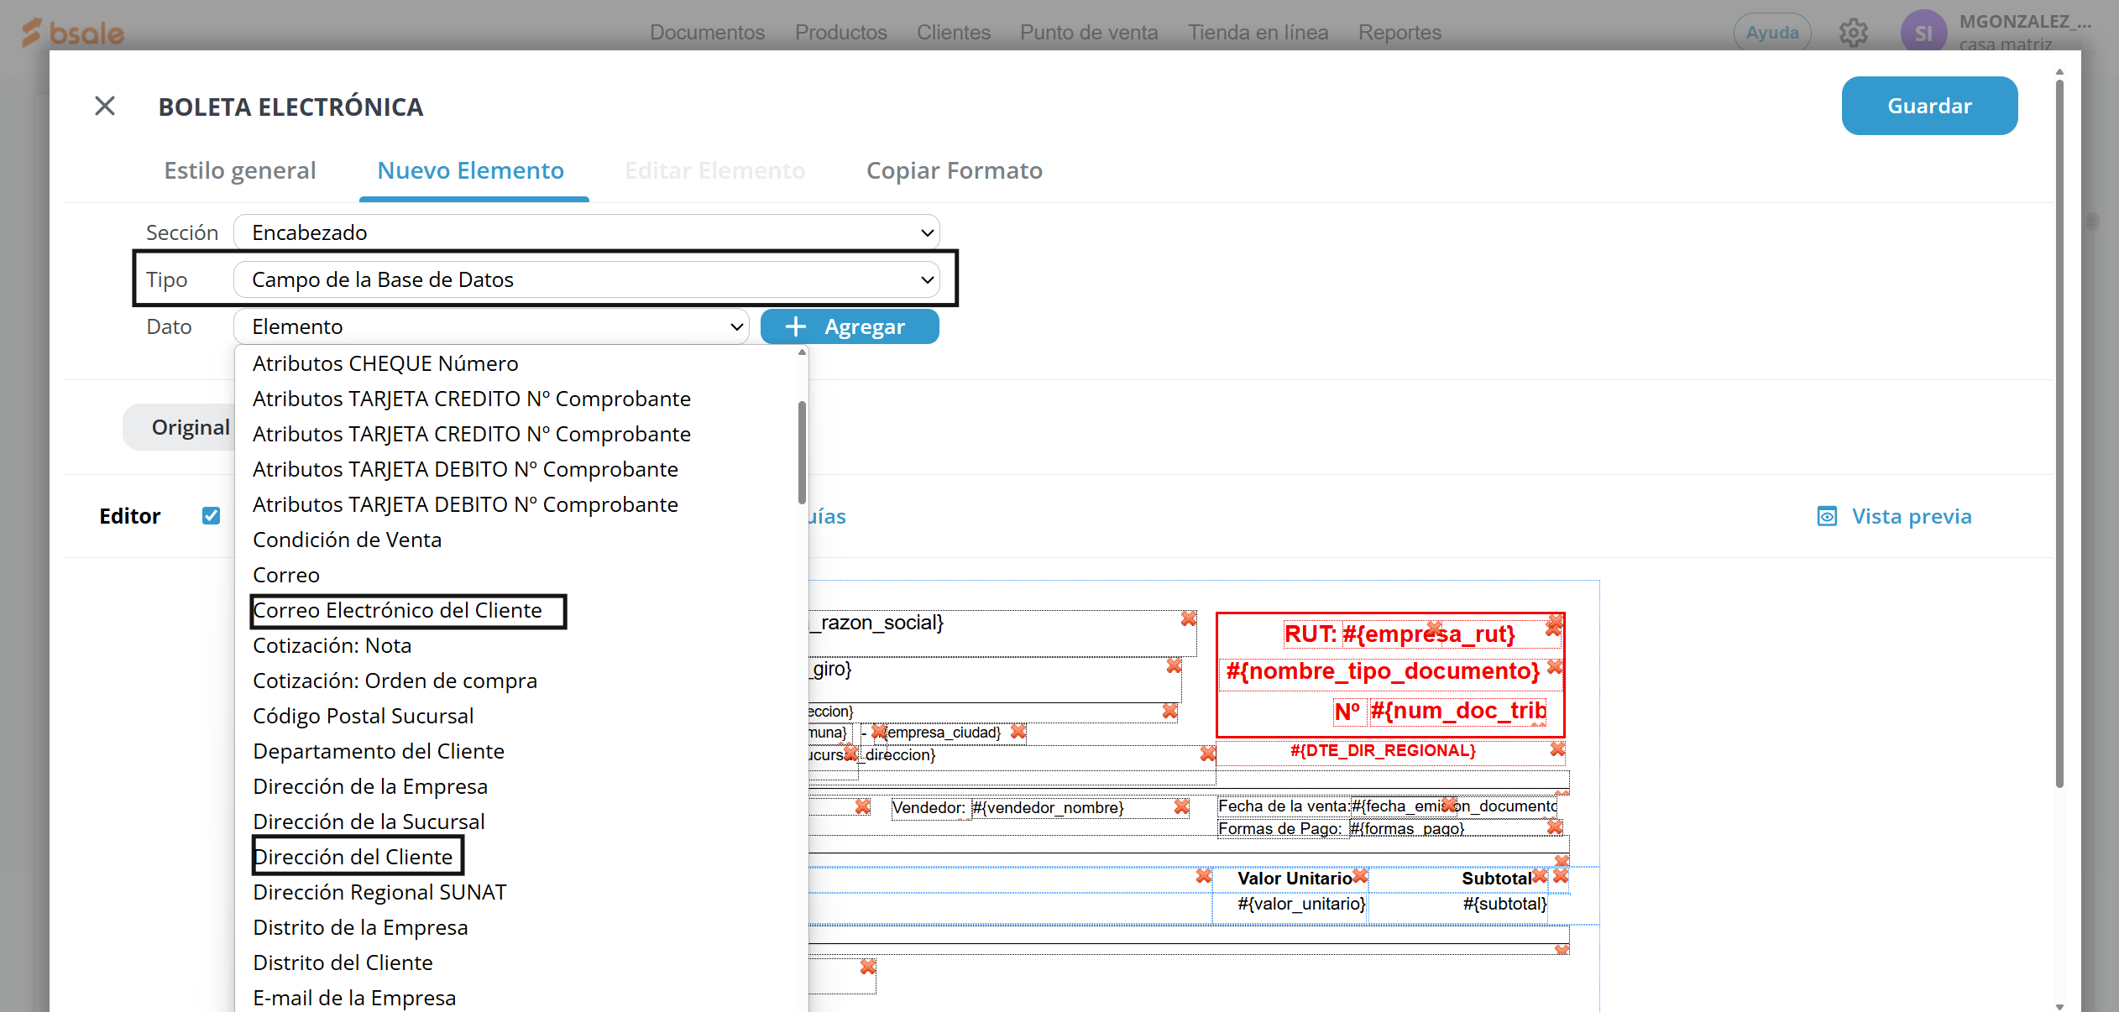Click the SI user avatar
Viewport: 2119px width, 1012px height.
pos(1923,33)
